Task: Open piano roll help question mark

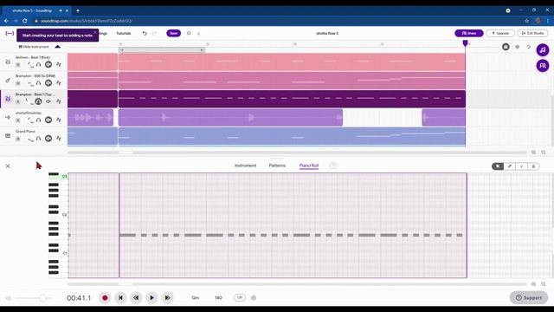Action: point(332,166)
